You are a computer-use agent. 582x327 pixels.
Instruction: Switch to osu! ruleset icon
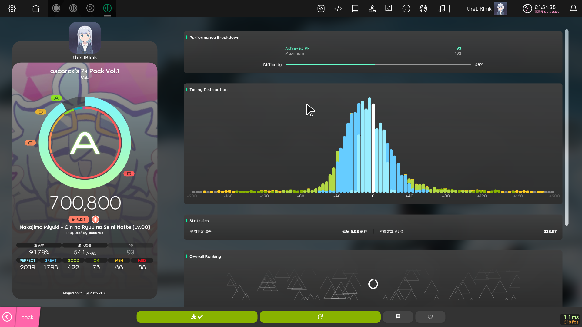tap(56, 8)
